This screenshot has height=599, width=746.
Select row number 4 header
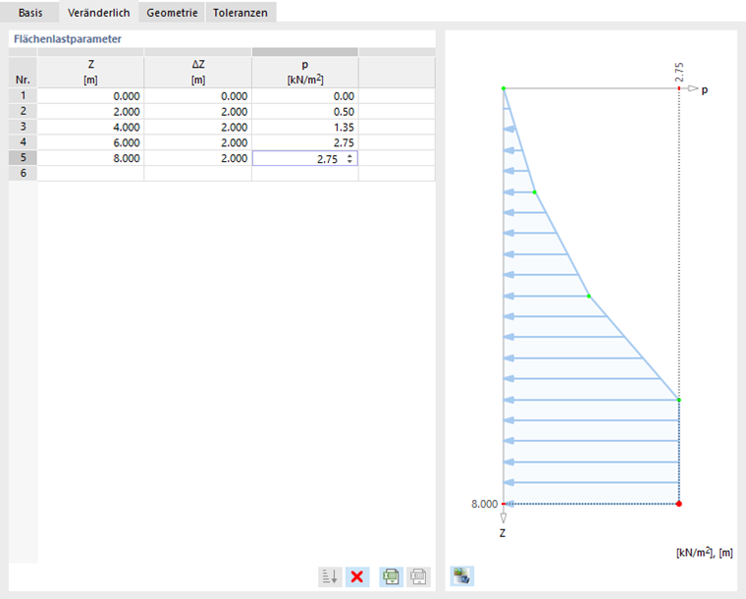23,142
